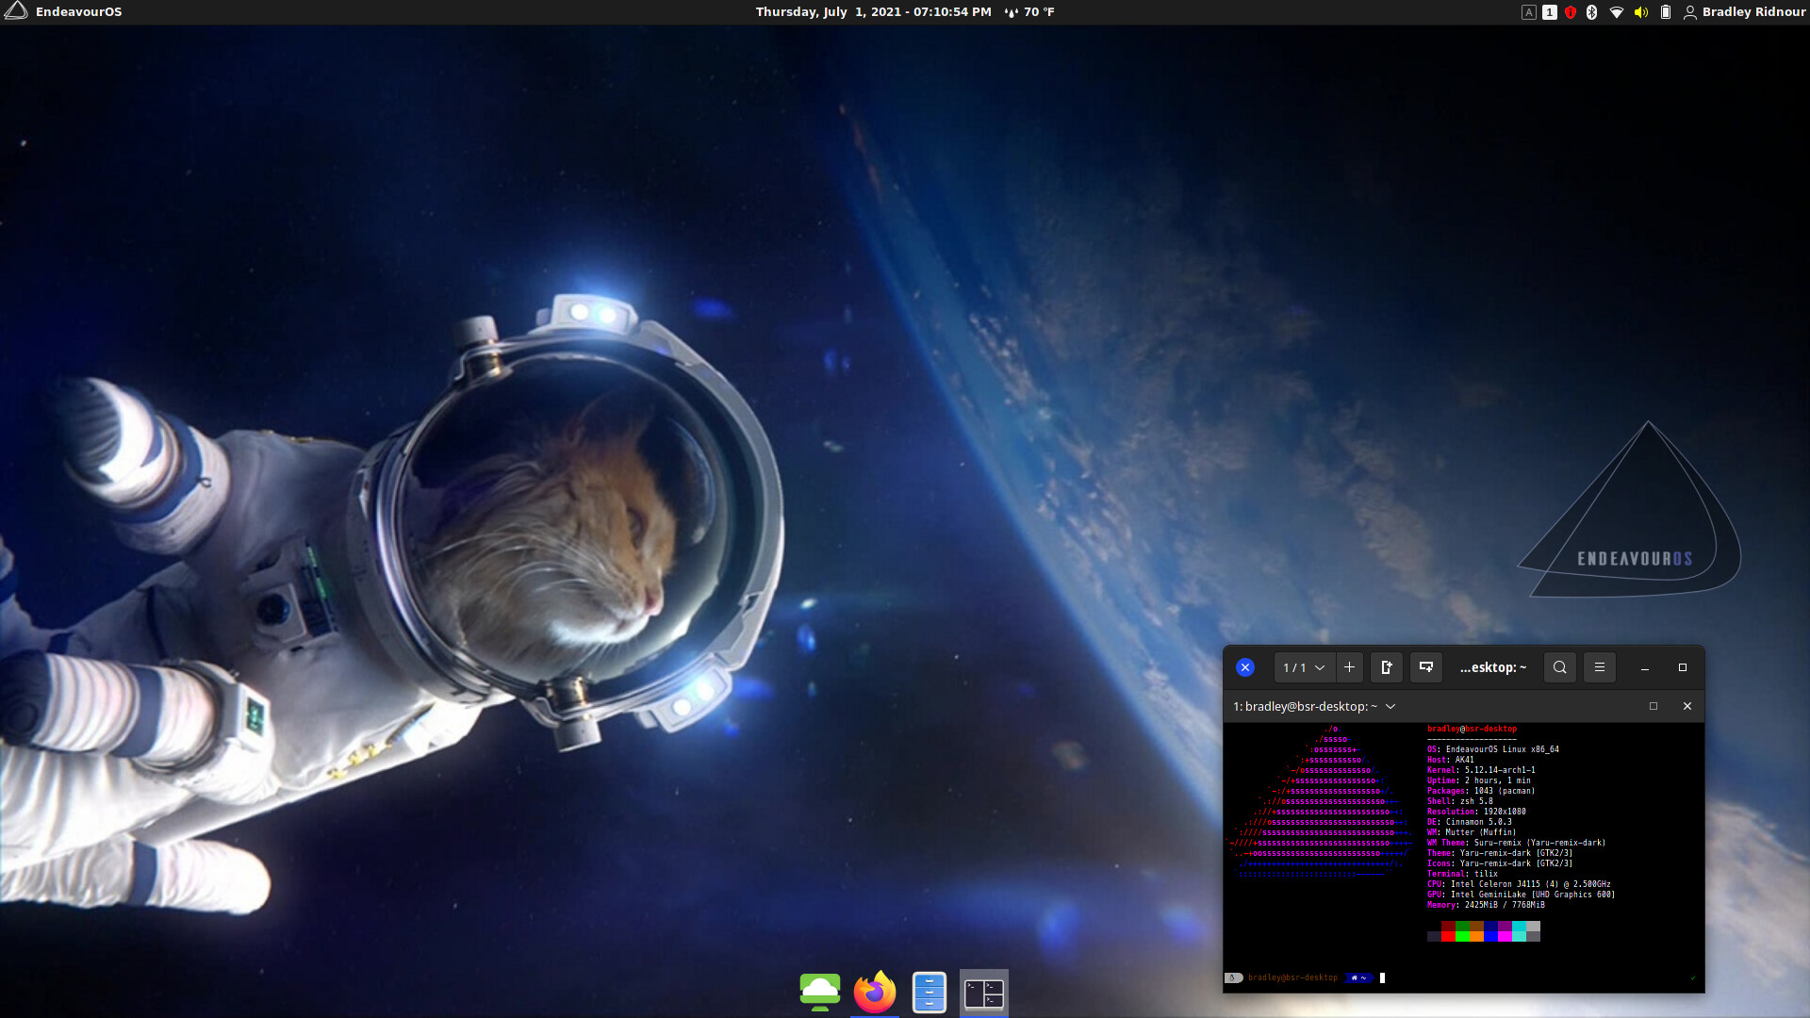Click the 'CPU: Intel Celeron J4115' line
This screenshot has width=1810, height=1018.
tap(1519, 884)
